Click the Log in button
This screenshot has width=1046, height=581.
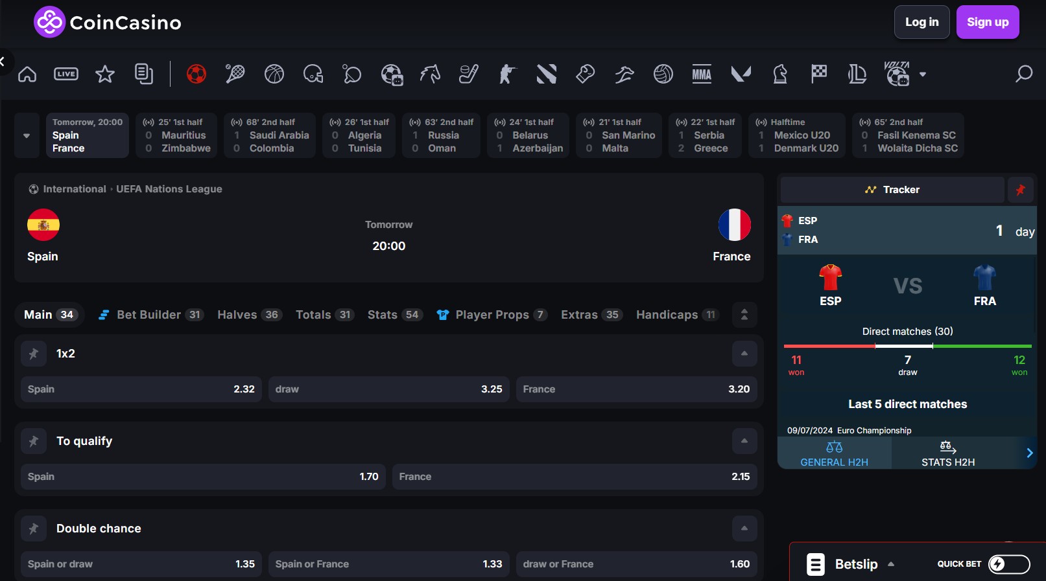[x=922, y=22]
